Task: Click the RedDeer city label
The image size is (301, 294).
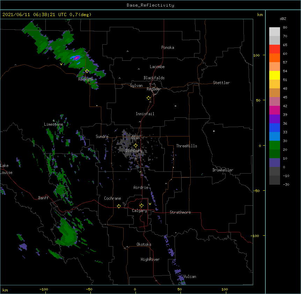Action: click(154, 89)
